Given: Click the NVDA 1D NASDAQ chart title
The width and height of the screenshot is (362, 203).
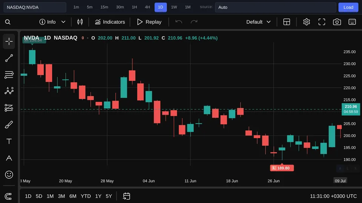Looking at the screenshot, I should click(51, 38).
